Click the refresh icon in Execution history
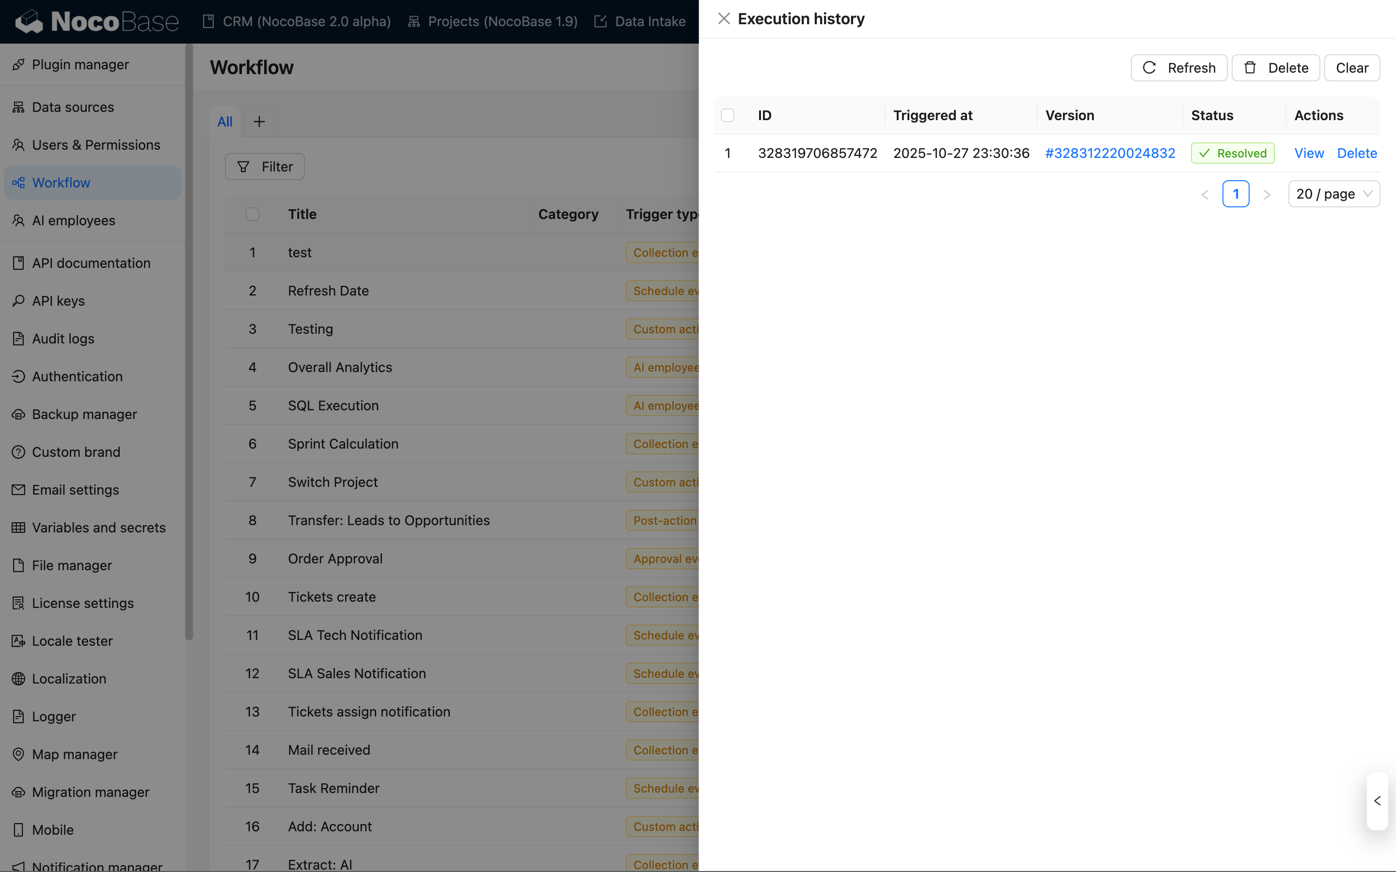This screenshot has height=872, width=1396. pyautogui.click(x=1149, y=67)
